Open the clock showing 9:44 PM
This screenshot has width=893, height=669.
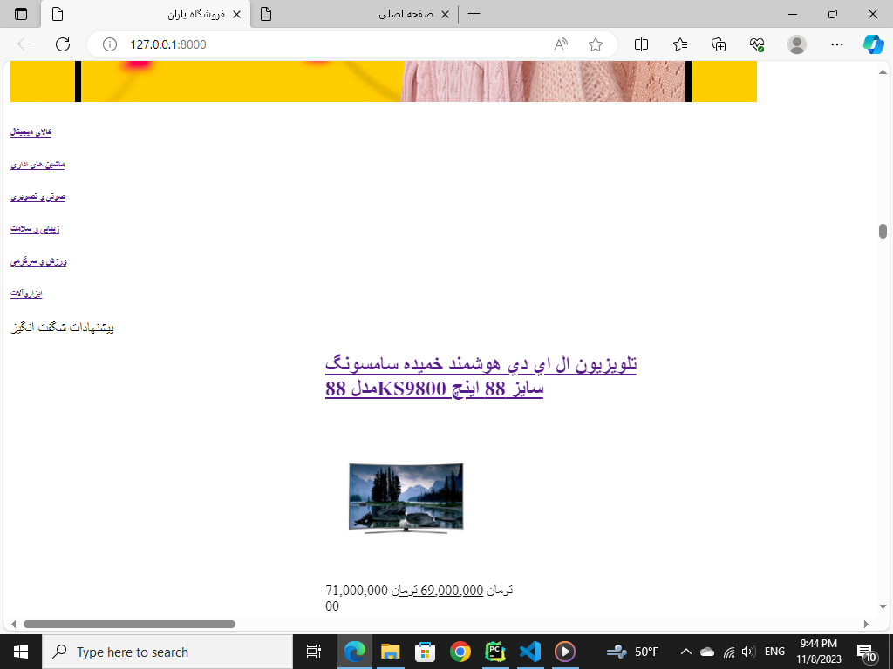pos(818,652)
